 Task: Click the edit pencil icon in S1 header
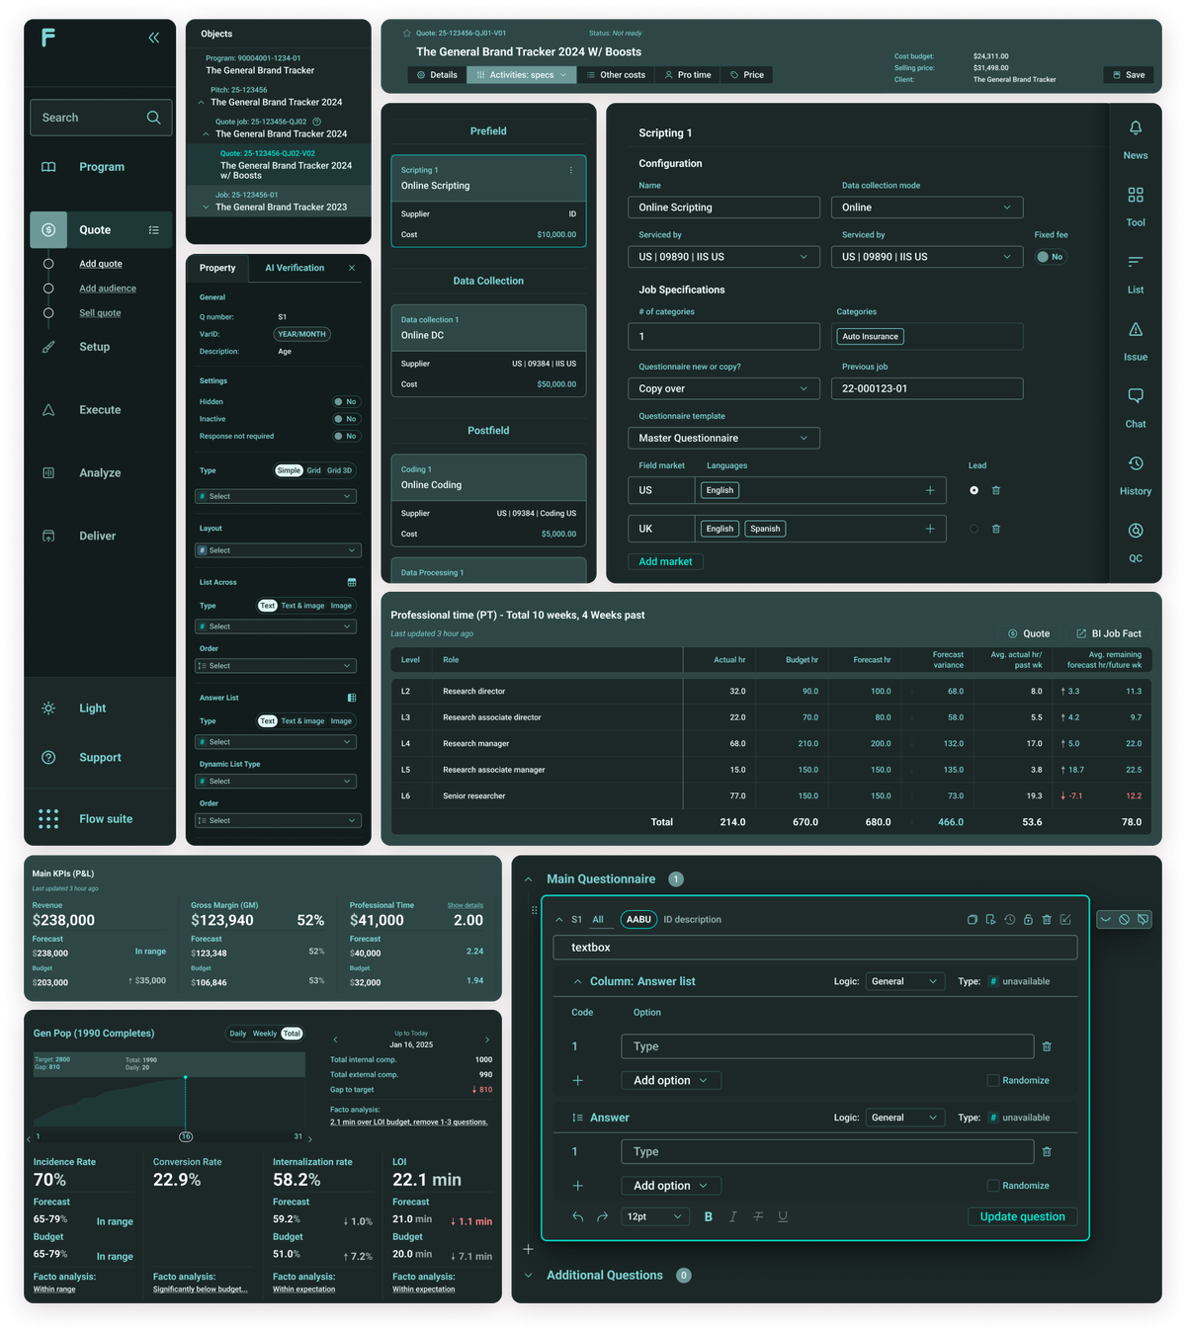pyautogui.click(x=1065, y=919)
